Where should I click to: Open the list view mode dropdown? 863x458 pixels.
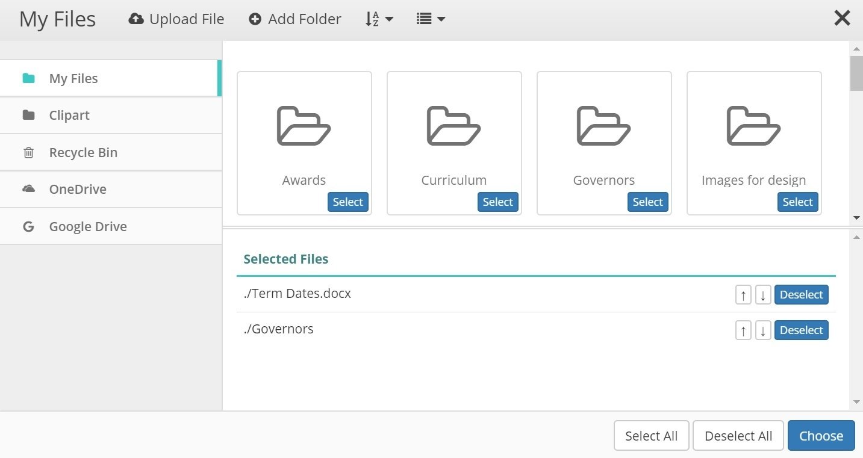(431, 19)
